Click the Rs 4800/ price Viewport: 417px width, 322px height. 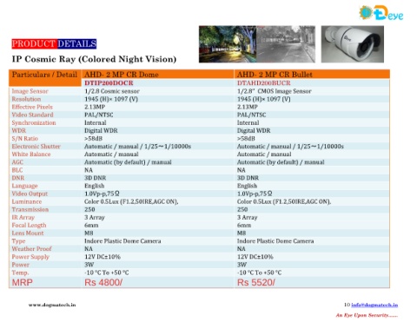coord(103,282)
